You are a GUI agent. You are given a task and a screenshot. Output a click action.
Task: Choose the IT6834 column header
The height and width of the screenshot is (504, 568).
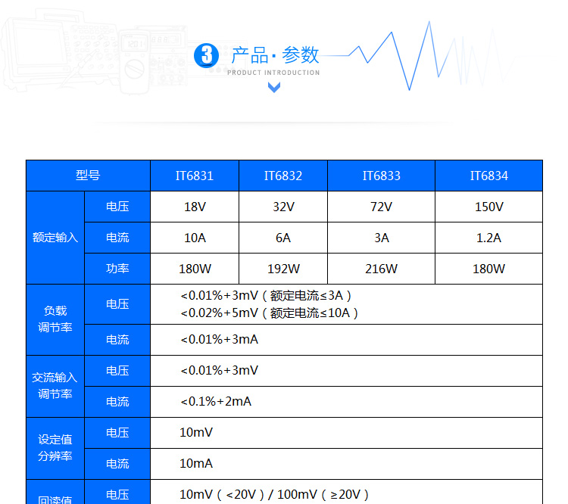[488, 176]
